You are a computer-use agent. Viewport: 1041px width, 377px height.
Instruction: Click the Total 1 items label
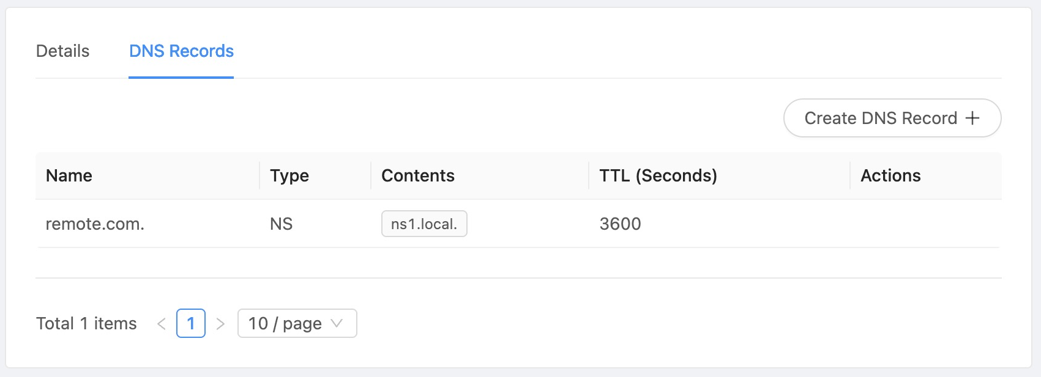click(86, 324)
